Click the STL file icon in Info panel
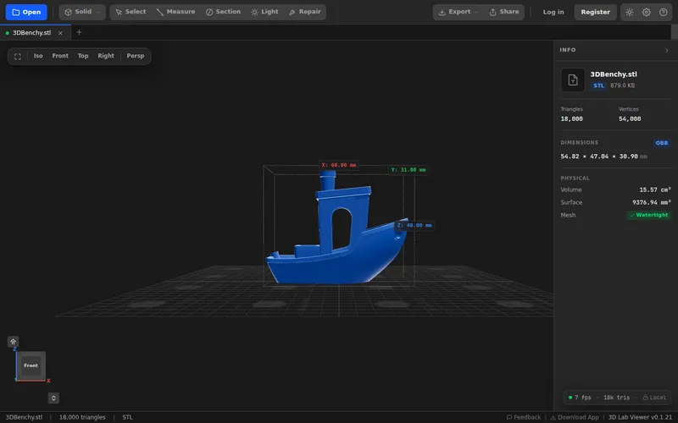 [x=573, y=80]
